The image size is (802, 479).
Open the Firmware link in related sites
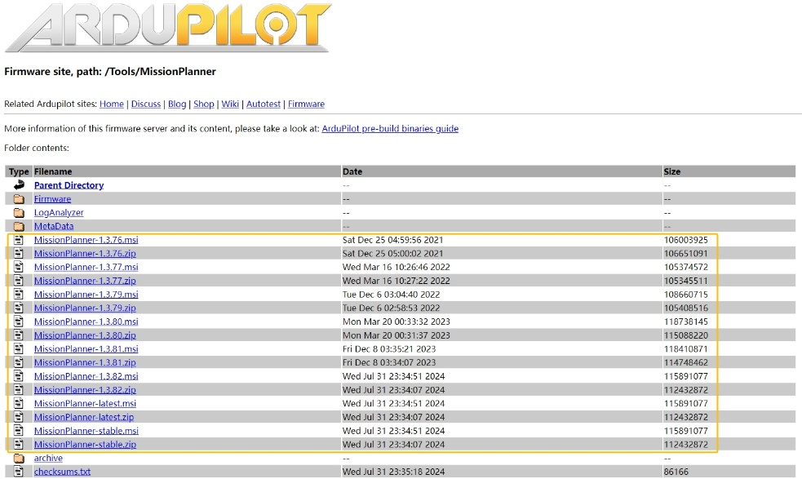pyautogui.click(x=307, y=104)
